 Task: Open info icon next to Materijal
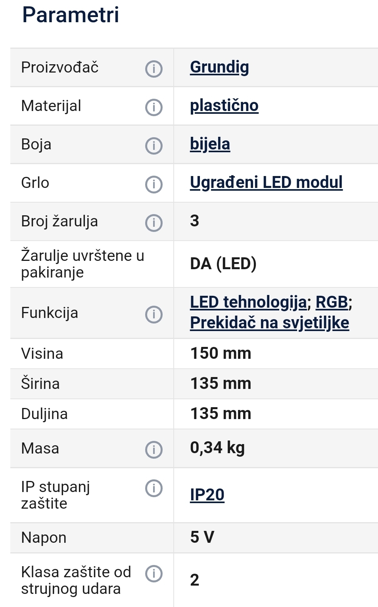click(154, 107)
